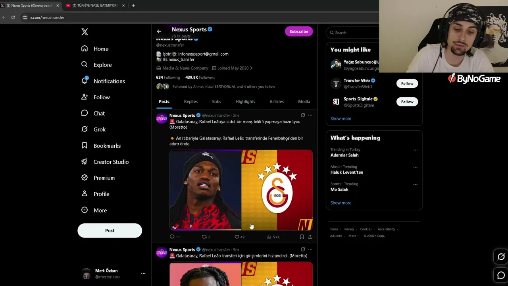
Task: Like the post with 49 likes
Action: (237, 237)
